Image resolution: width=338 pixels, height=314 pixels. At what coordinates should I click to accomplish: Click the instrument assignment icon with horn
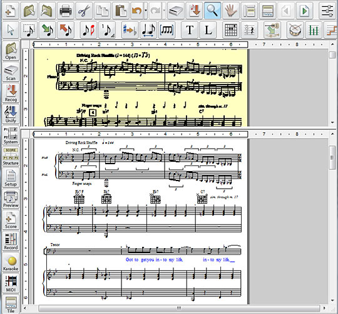pos(272,30)
